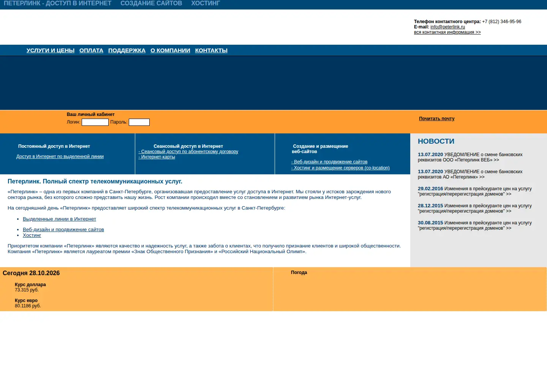Open СОЗДАНИЕ САЙТОВ in top bar

pos(151,3)
